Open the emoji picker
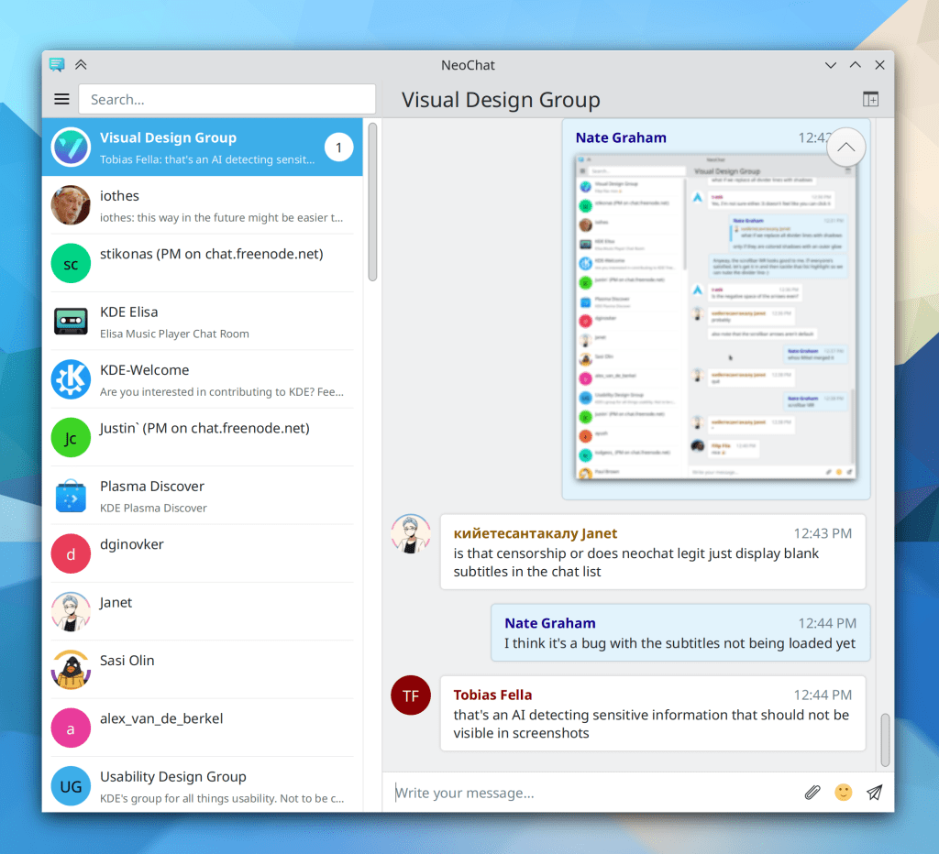939x854 pixels. 844,793
